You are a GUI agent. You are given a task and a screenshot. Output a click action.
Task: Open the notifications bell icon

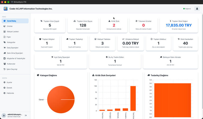[197, 9]
